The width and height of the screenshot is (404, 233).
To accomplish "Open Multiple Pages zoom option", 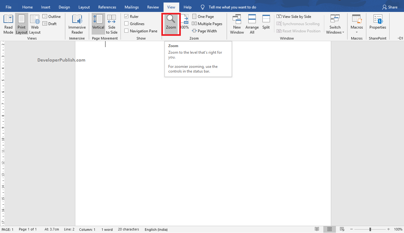I will (207, 24).
